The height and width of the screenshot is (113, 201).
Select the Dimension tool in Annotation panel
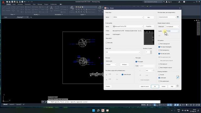[57, 9]
